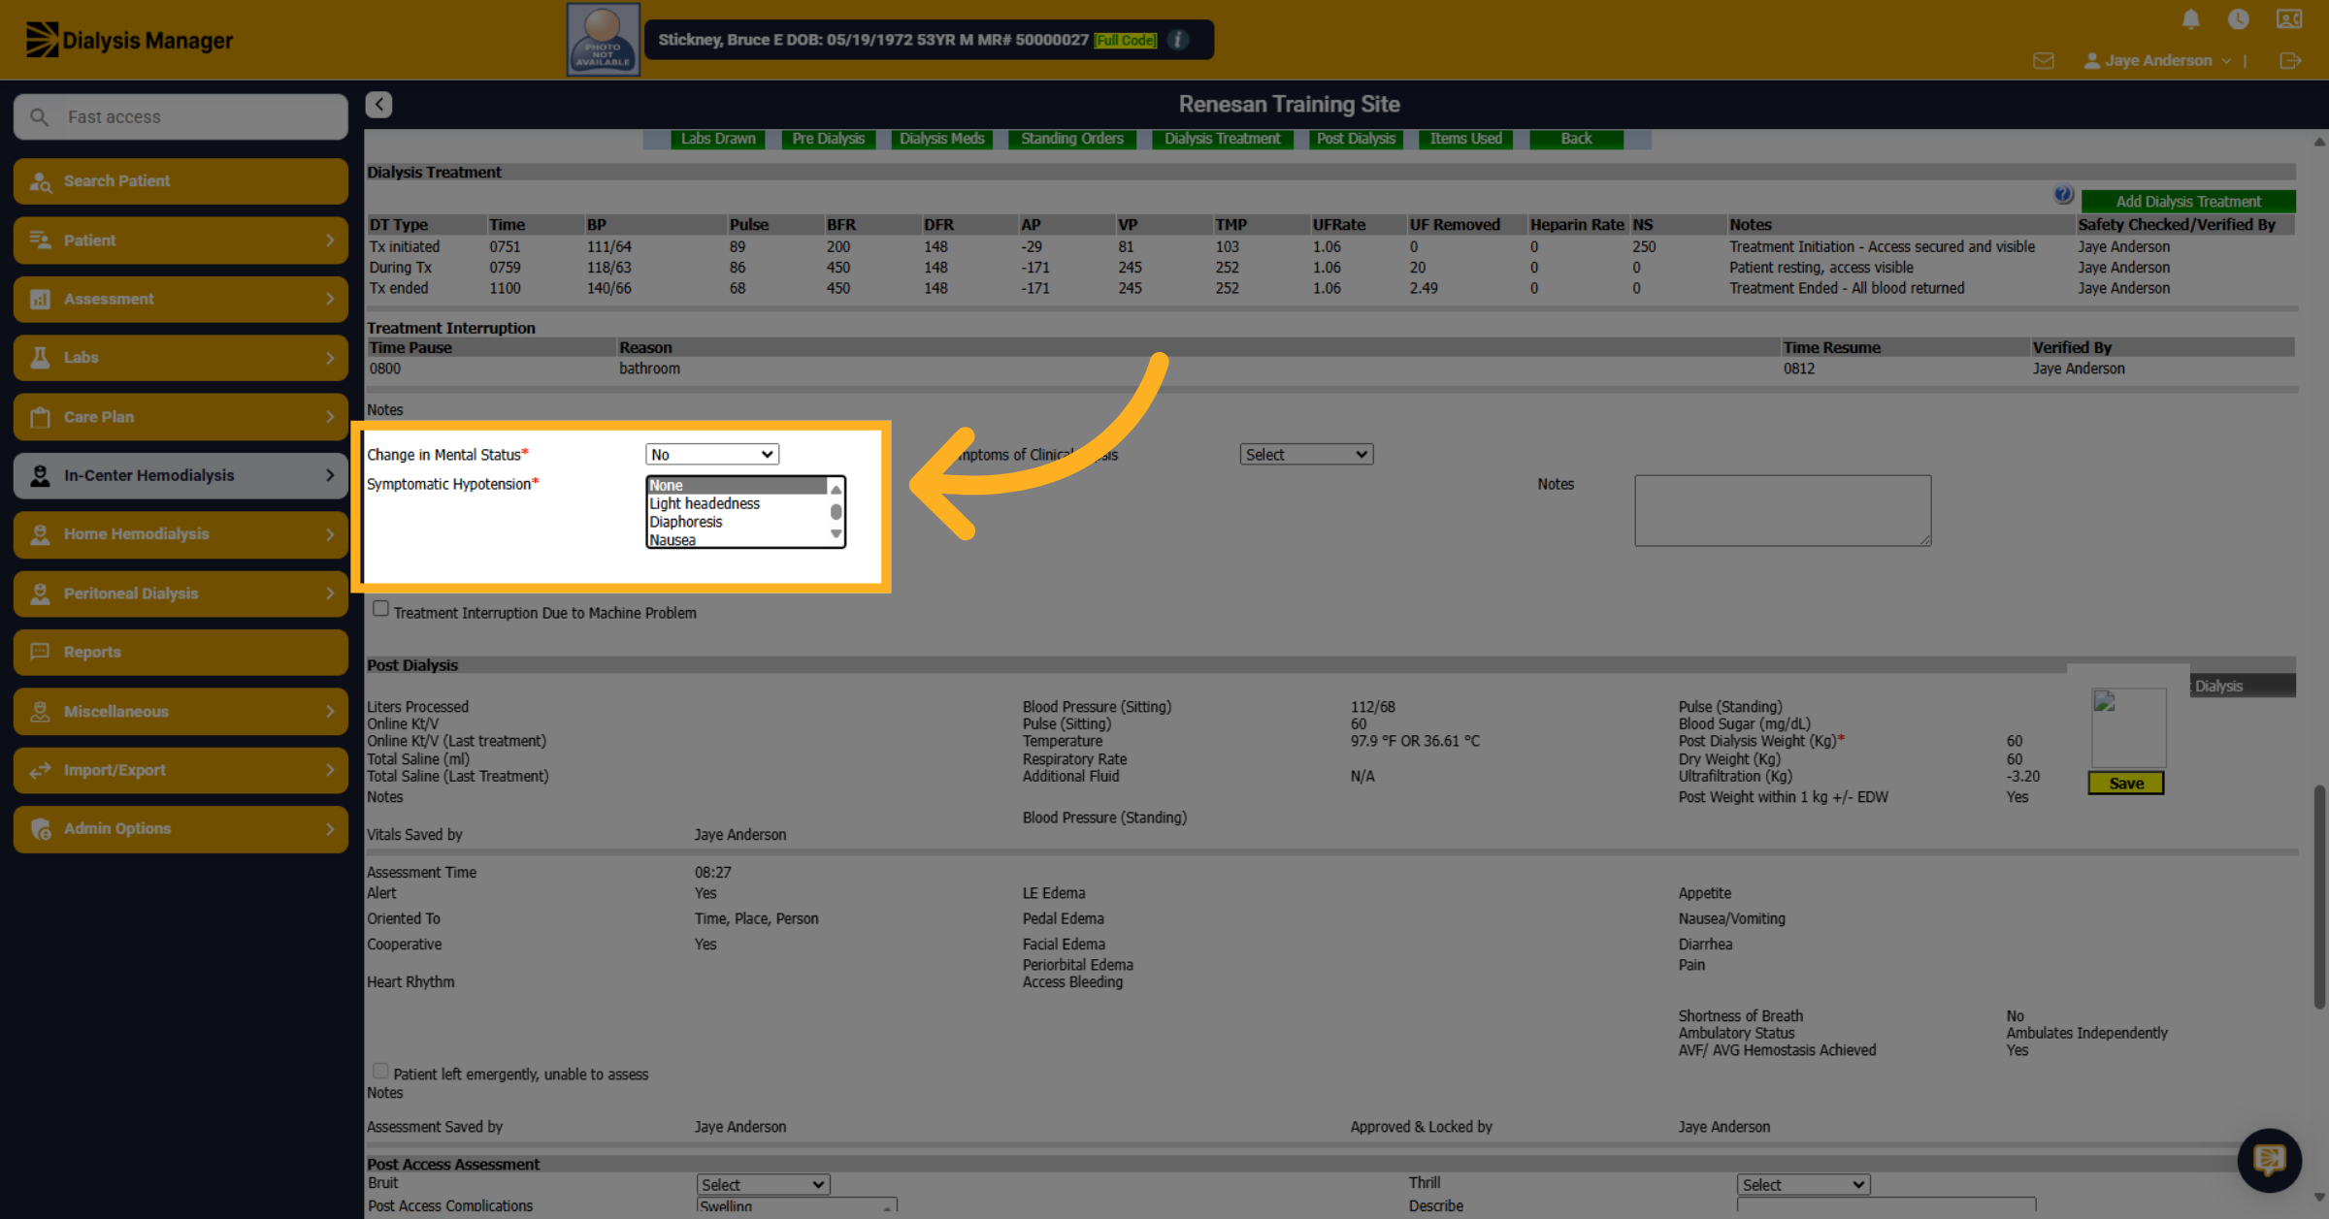Open the blue help question icon
The height and width of the screenshot is (1219, 2329).
[2063, 196]
